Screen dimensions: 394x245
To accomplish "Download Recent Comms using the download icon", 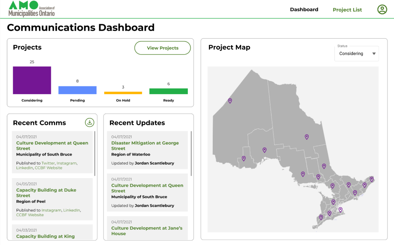I will click(90, 122).
